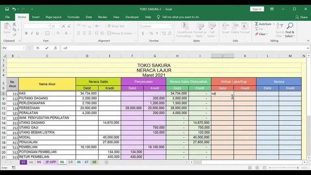Click the zoom slider in status bar

[284, 168]
